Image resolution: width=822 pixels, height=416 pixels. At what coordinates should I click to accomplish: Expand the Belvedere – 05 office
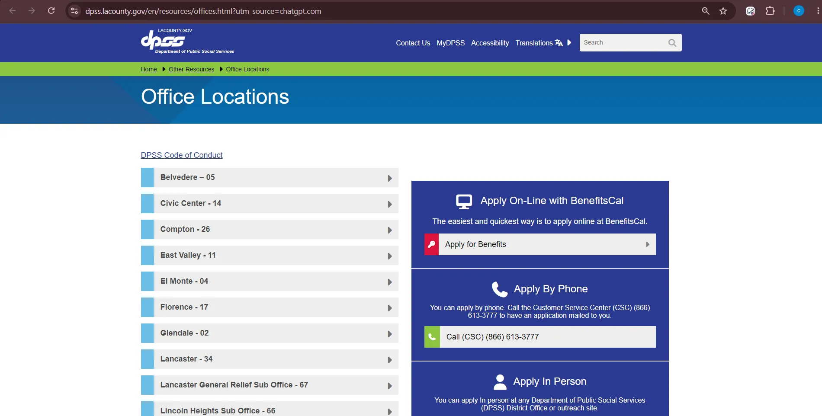tap(270, 177)
